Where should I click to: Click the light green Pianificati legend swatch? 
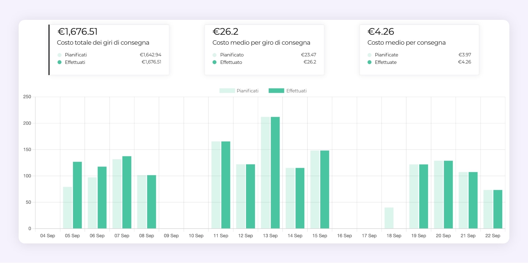pos(227,91)
